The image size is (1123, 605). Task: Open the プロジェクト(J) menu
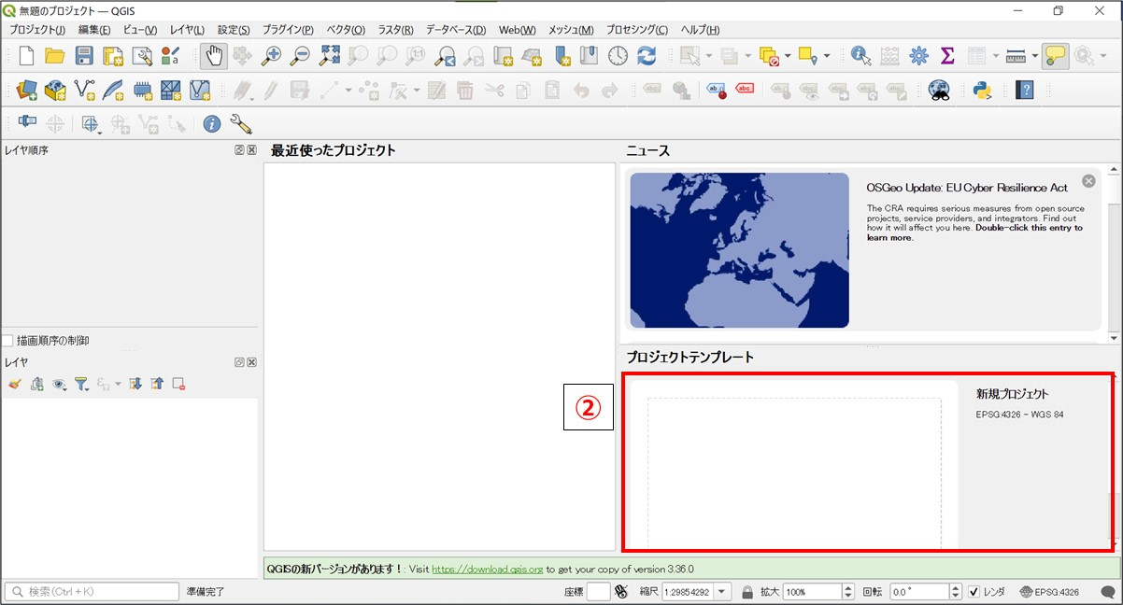37,30
